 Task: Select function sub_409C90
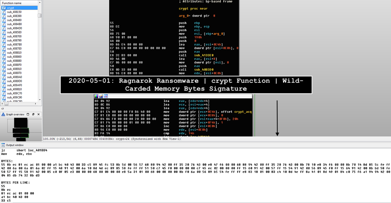click(20, 97)
